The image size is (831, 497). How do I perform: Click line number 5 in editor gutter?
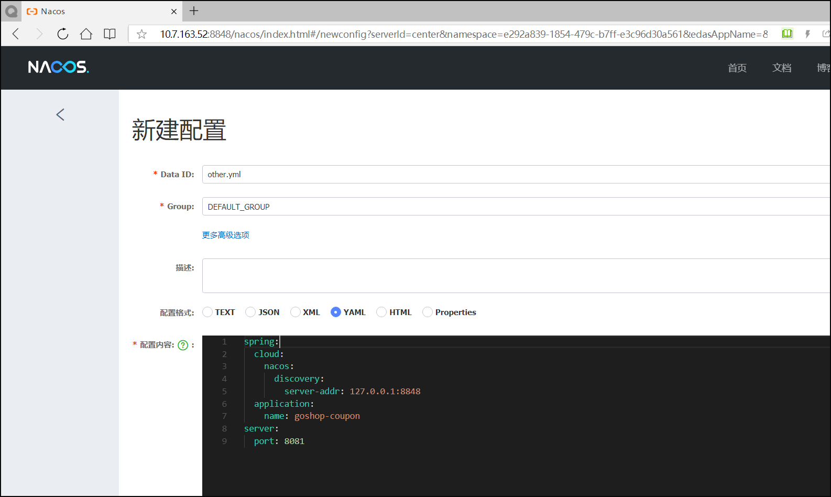coord(224,392)
